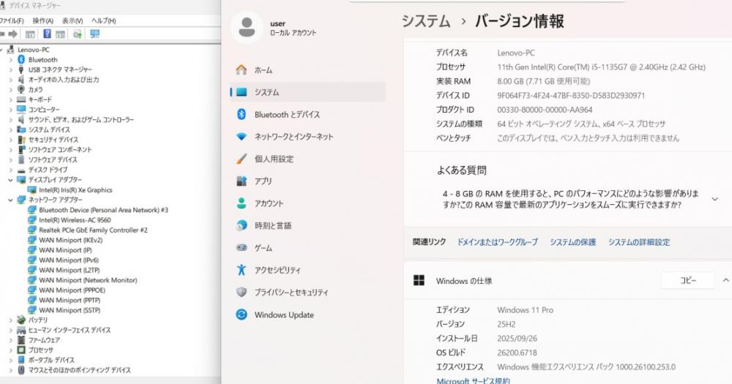732x384 pixels.
Task: Select the Intel(R) Wireless-AC 9560 adapter
Action: [75, 219]
